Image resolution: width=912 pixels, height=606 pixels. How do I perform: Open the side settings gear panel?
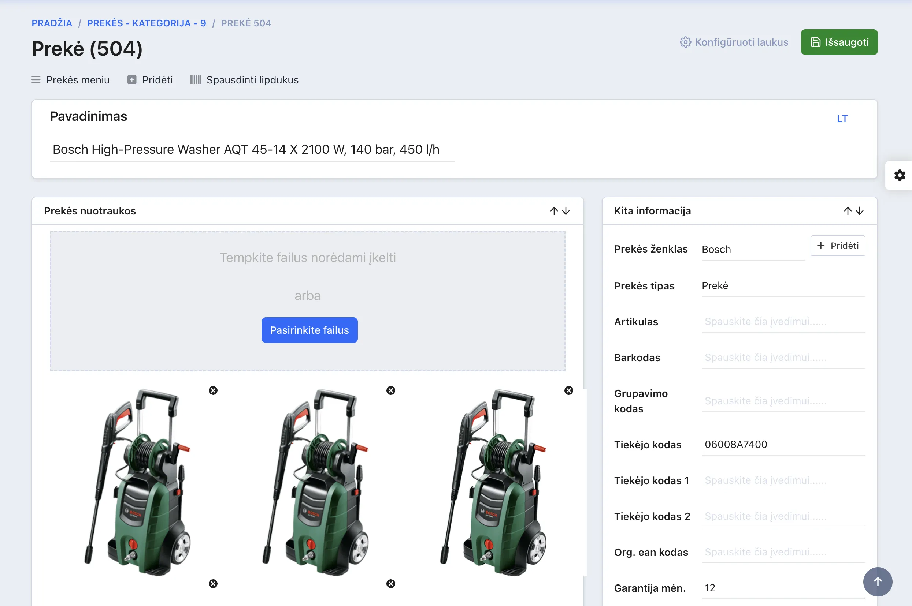pos(899,175)
